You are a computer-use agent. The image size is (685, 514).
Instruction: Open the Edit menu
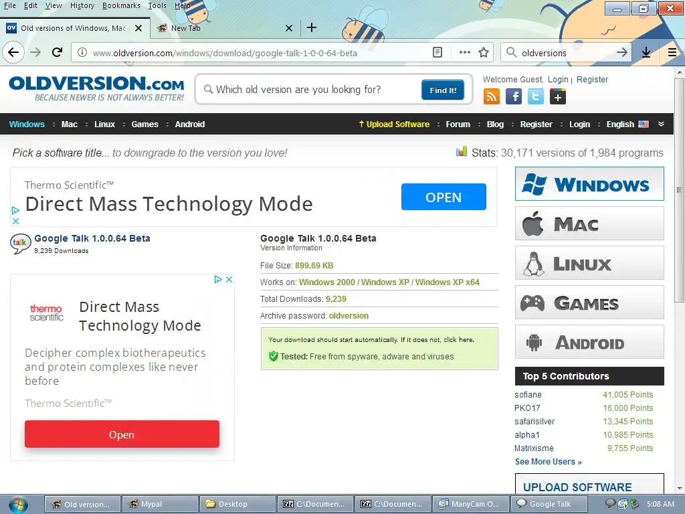pyautogui.click(x=31, y=5)
